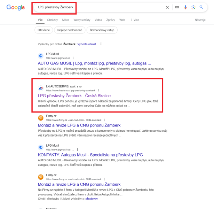
Task: Click the magnifier search icon
Action: click(201, 7)
